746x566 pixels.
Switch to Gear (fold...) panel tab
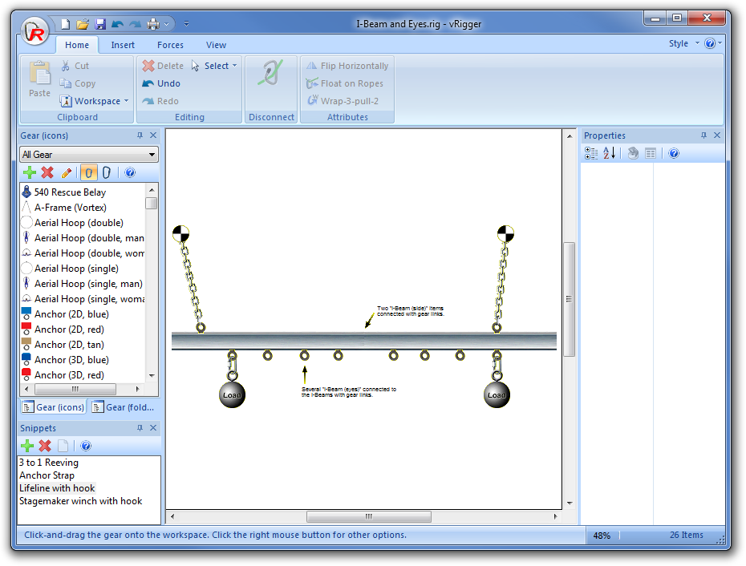124,407
